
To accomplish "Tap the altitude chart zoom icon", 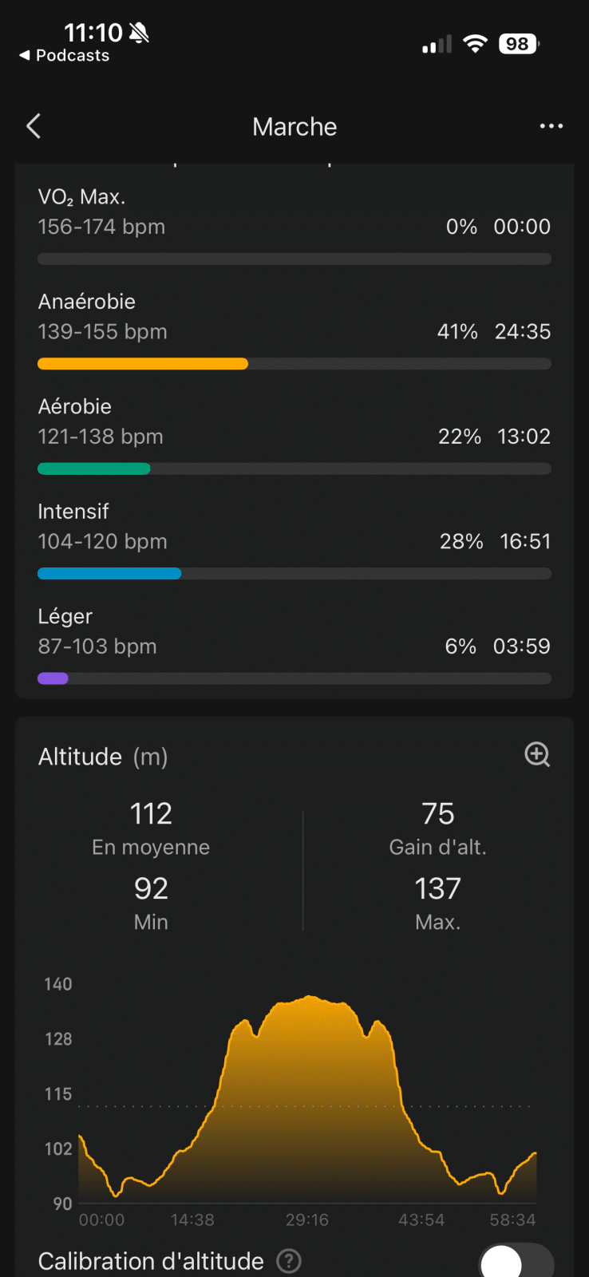I will pyautogui.click(x=537, y=754).
